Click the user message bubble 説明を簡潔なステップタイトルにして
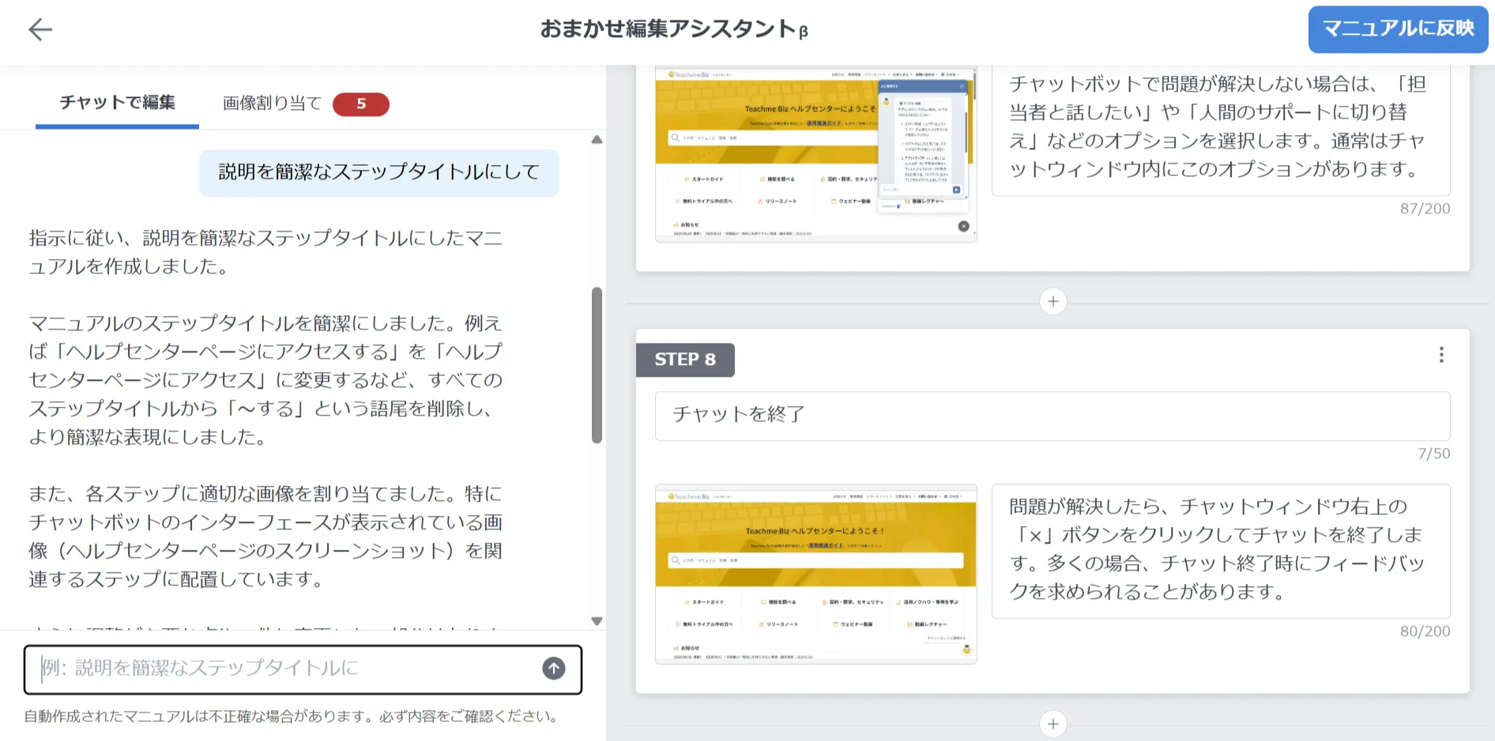Screen dimensions: 1495x741 [379, 173]
